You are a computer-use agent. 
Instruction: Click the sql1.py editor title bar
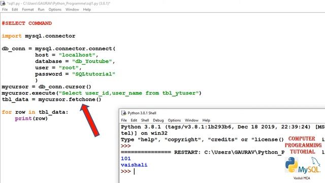coord(162,4)
